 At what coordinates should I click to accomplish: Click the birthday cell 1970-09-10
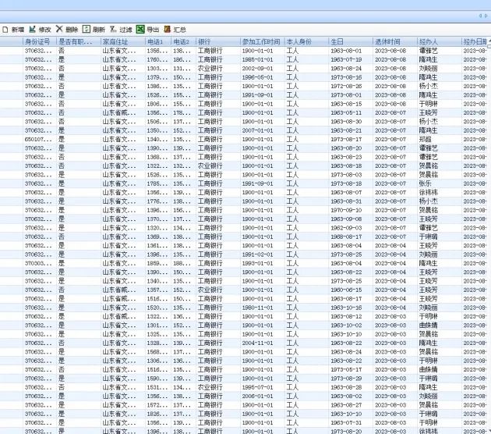click(346, 210)
